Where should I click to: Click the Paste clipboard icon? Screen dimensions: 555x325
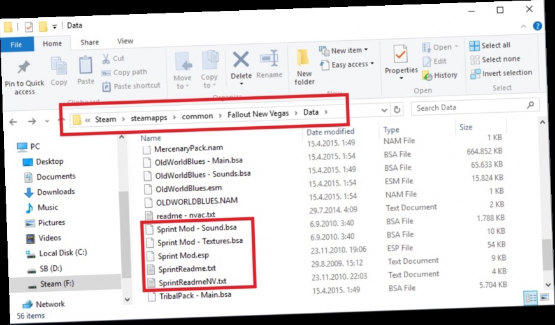[85, 66]
